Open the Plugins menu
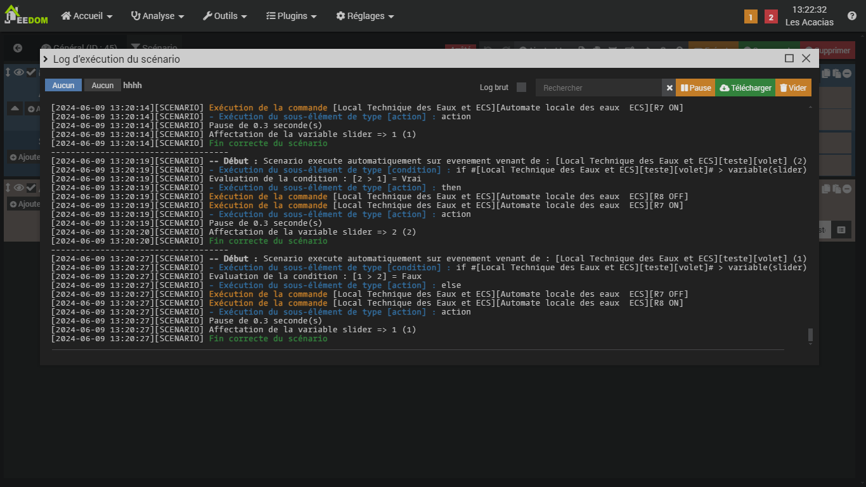The height and width of the screenshot is (487, 866). coord(291,16)
